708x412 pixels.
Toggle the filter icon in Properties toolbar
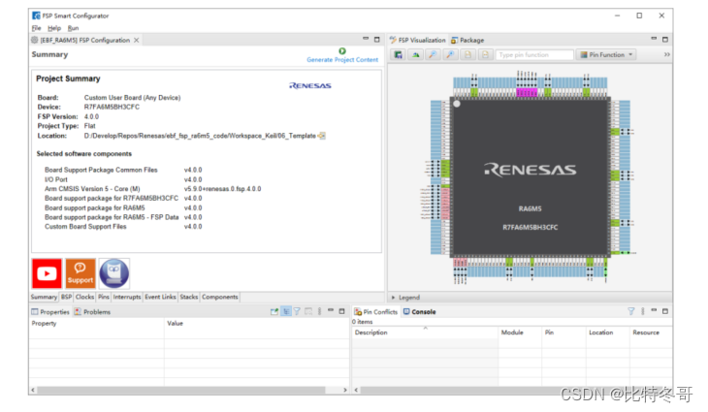pos(297,311)
